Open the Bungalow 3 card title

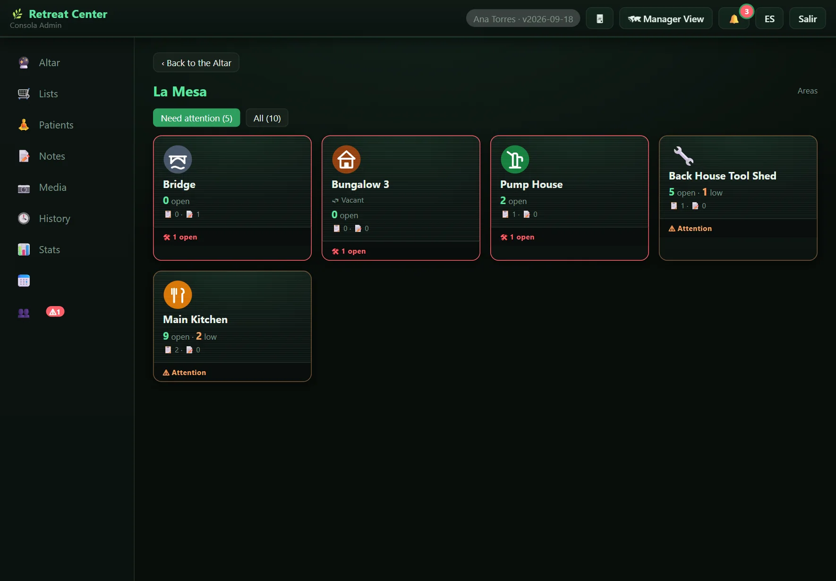click(x=360, y=185)
